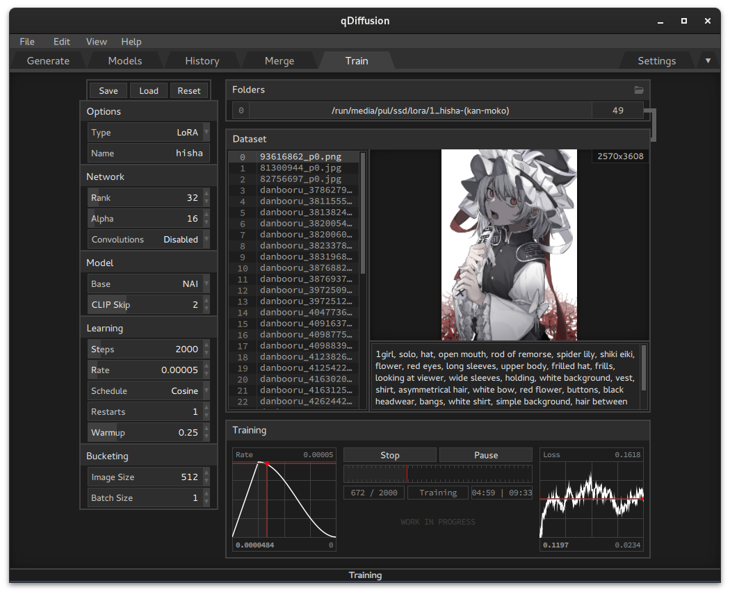Viewport: 730px width, 594px height.
Task: Adjust the Alpha 16 field
Action: (149, 219)
